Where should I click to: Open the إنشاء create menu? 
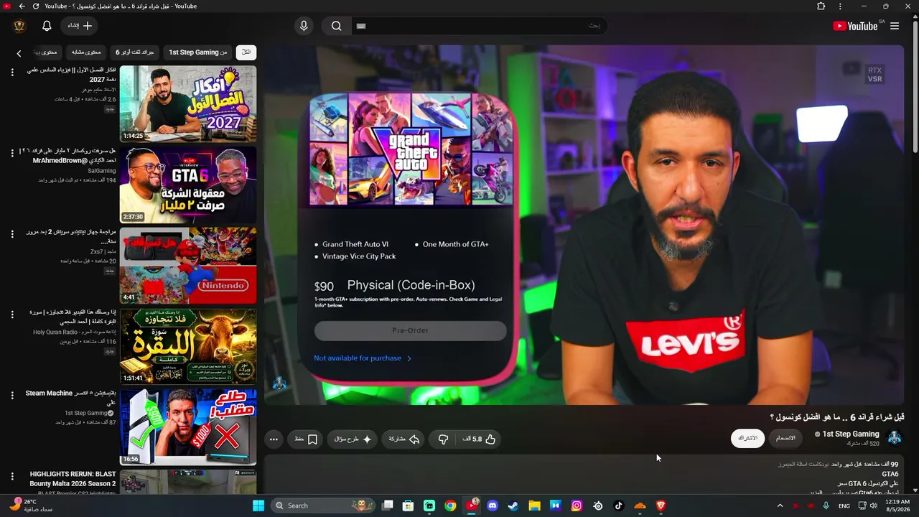pyautogui.click(x=80, y=26)
